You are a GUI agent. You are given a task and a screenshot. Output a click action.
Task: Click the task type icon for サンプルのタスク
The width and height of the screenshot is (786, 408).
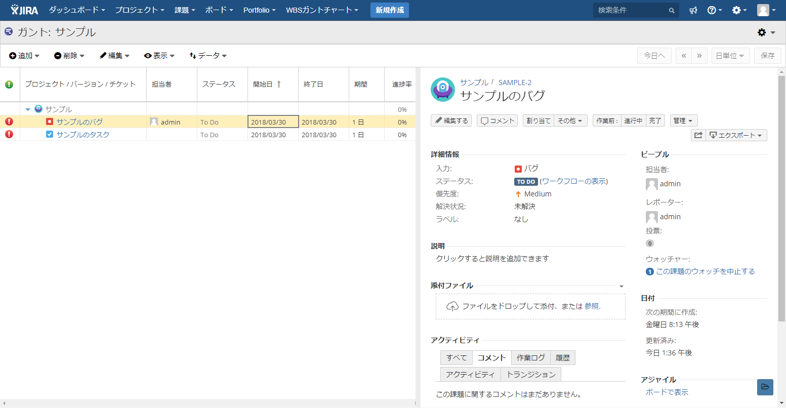(50, 134)
